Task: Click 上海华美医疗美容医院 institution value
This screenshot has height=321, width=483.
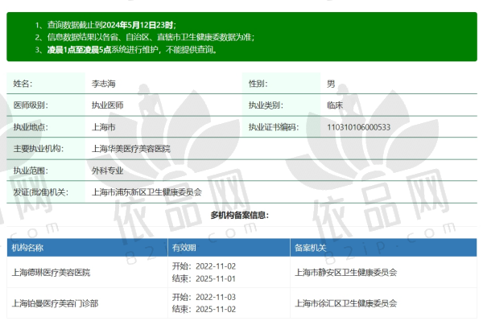Action: tap(131, 149)
